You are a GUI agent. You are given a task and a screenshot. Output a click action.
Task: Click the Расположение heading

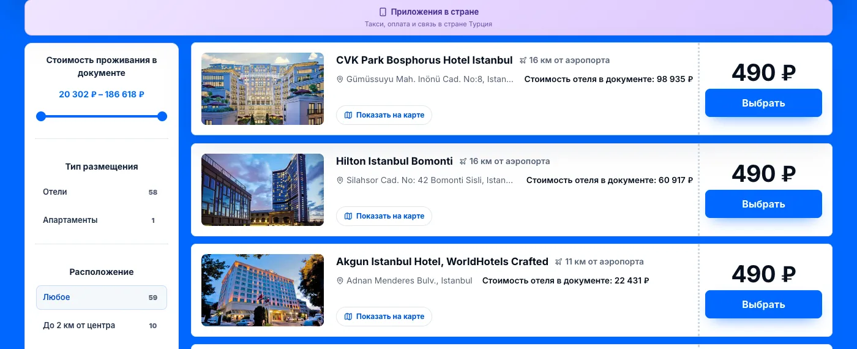coord(102,272)
